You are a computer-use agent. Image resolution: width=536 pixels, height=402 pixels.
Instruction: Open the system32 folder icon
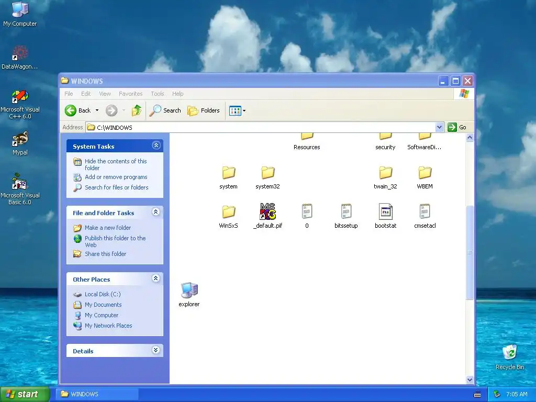[x=267, y=173]
